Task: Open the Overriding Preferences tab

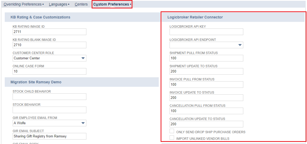Action: (x=23, y=4)
